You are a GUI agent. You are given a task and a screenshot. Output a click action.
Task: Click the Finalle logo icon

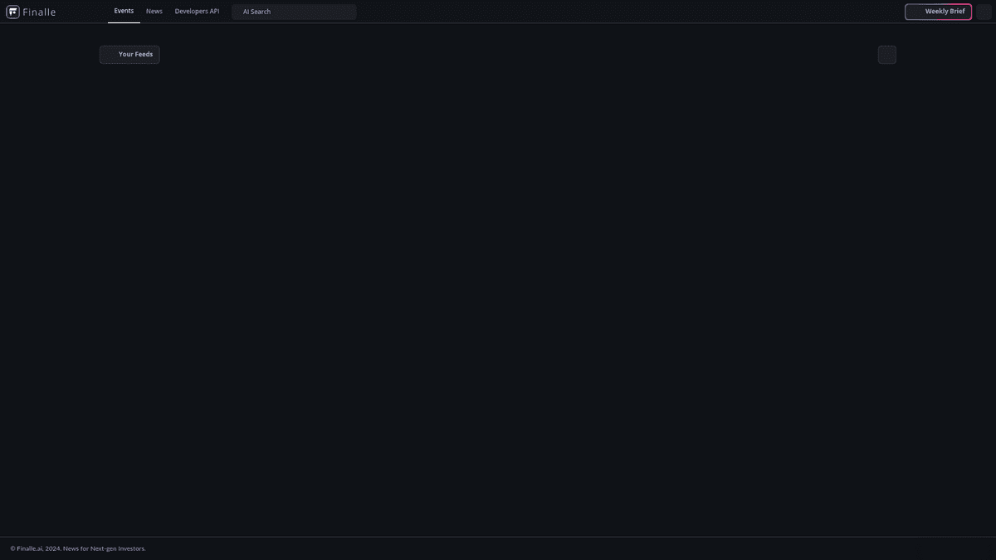click(x=12, y=12)
